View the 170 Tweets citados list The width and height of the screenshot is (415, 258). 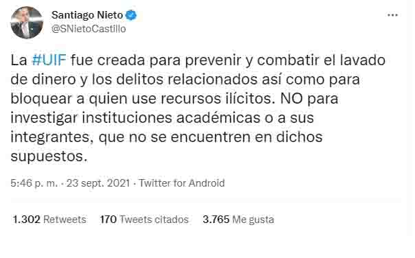tap(144, 220)
